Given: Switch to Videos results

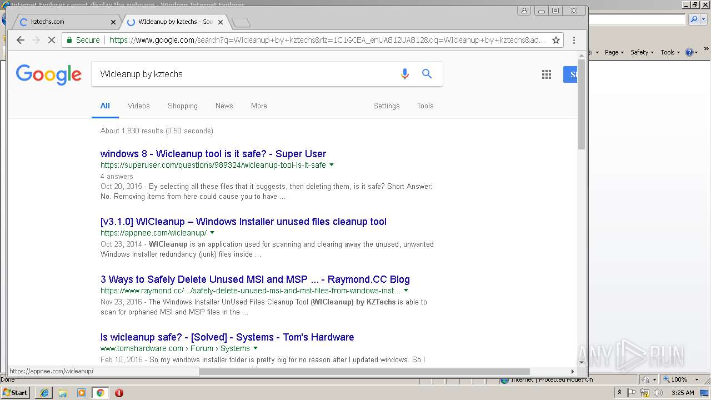Looking at the screenshot, I should (x=139, y=106).
